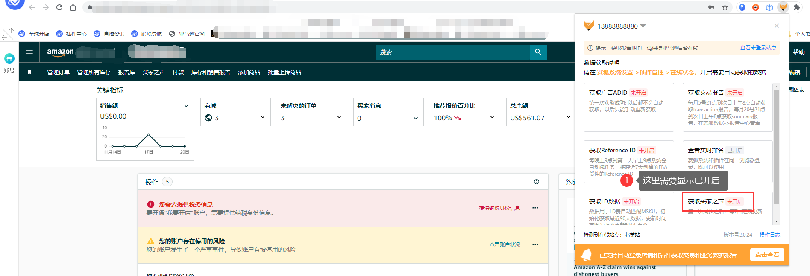Click the plugin panel scrollbar thumb
Viewport: 810px width, 276px height.
[x=777, y=146]
